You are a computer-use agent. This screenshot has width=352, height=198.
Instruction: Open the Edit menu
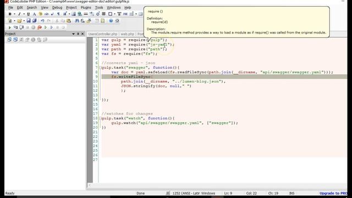[x=20, y=8]
